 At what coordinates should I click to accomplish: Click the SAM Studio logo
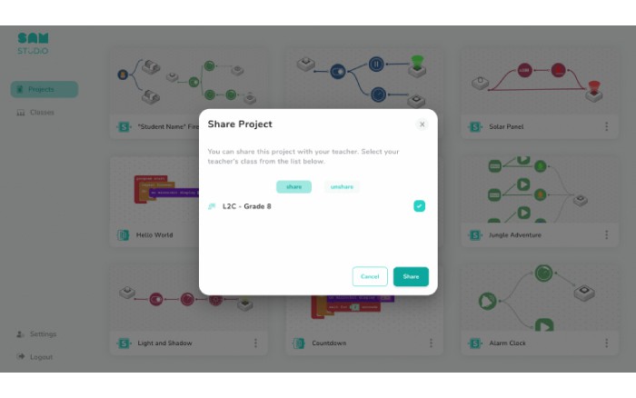[33, 44]
